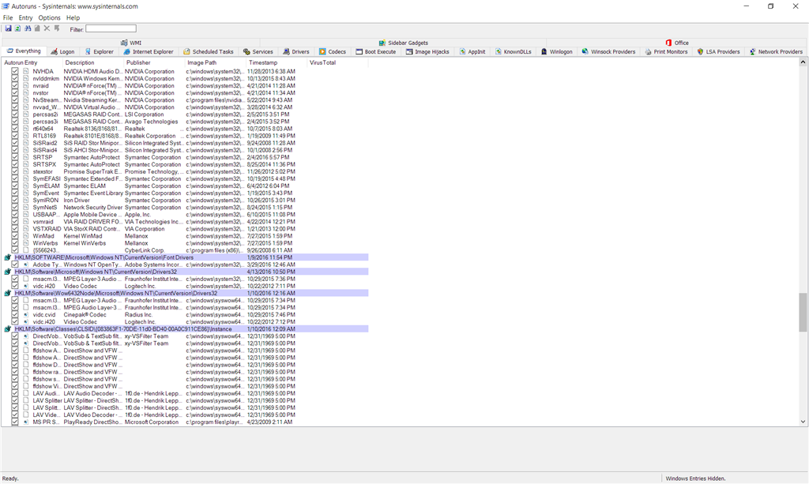Image resolution: width=809 pixels, height=484 pixels.
Task: Click the Save toolbar icon
Action: pyautogui.click(x=8, y=29)
